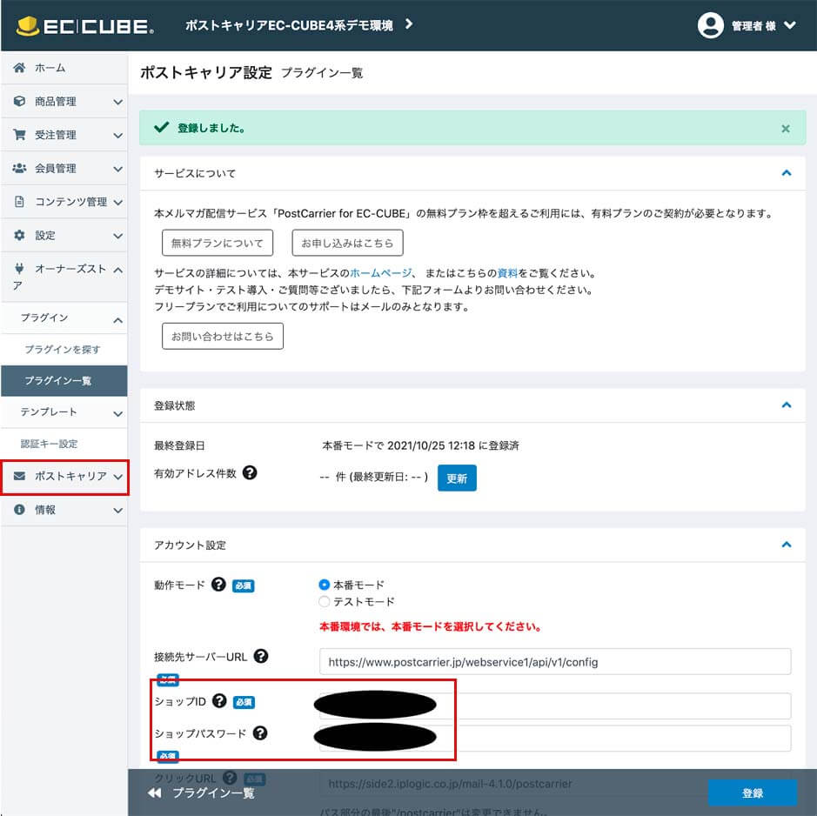
Task: Click the 会員管理 users icon
Action: click(19, 168)
